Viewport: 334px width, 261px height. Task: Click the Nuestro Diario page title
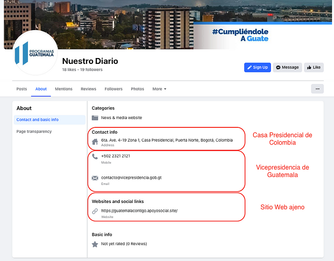pyautogui.click(x=90, y=61)
